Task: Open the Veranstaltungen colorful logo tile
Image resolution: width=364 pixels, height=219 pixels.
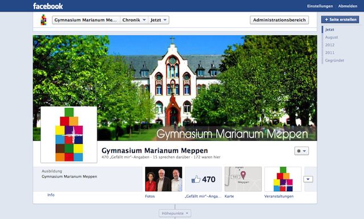Action: click(283, 179)
